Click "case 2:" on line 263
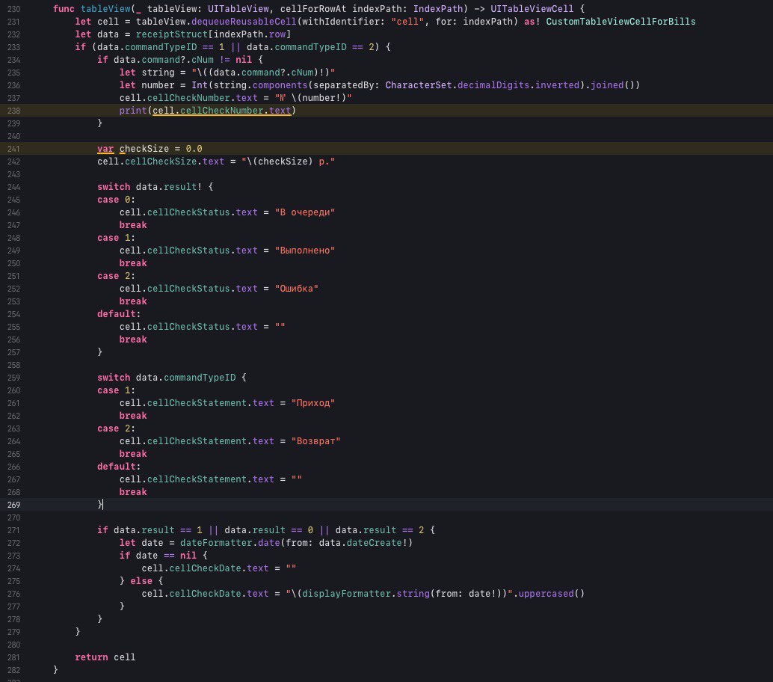Image resolution: width=773 pixels, height=682 pixels. (116, 428)
